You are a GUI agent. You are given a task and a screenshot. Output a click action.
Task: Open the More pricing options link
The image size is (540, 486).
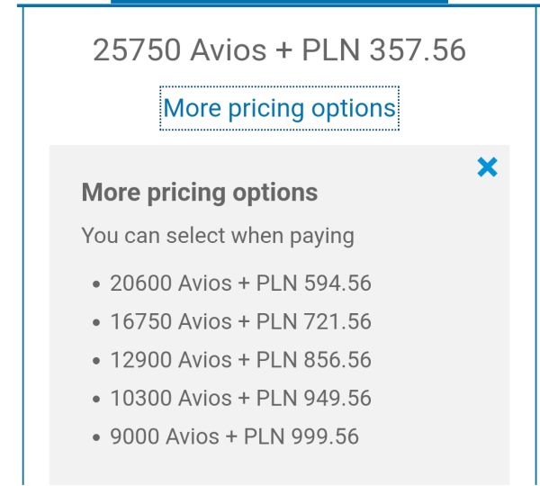click(x=279, y=108)
